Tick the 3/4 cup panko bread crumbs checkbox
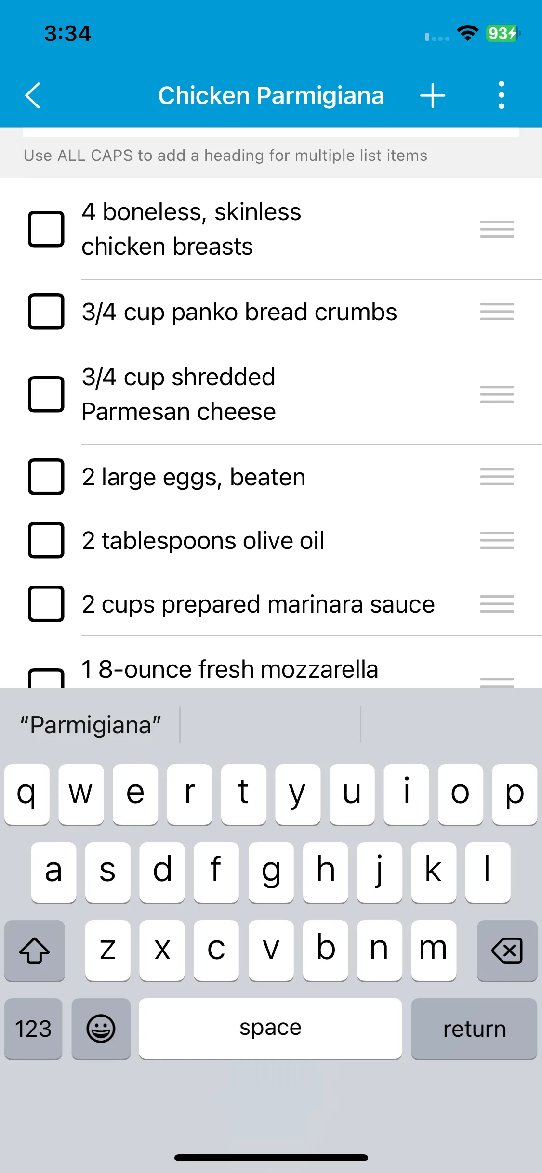This screenshot has width=542, height=1173. pos(46,312)
